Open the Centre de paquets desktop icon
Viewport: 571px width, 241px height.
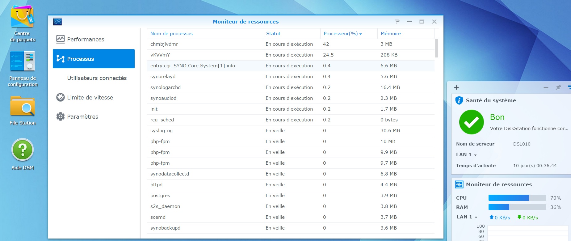coord(22,18)
